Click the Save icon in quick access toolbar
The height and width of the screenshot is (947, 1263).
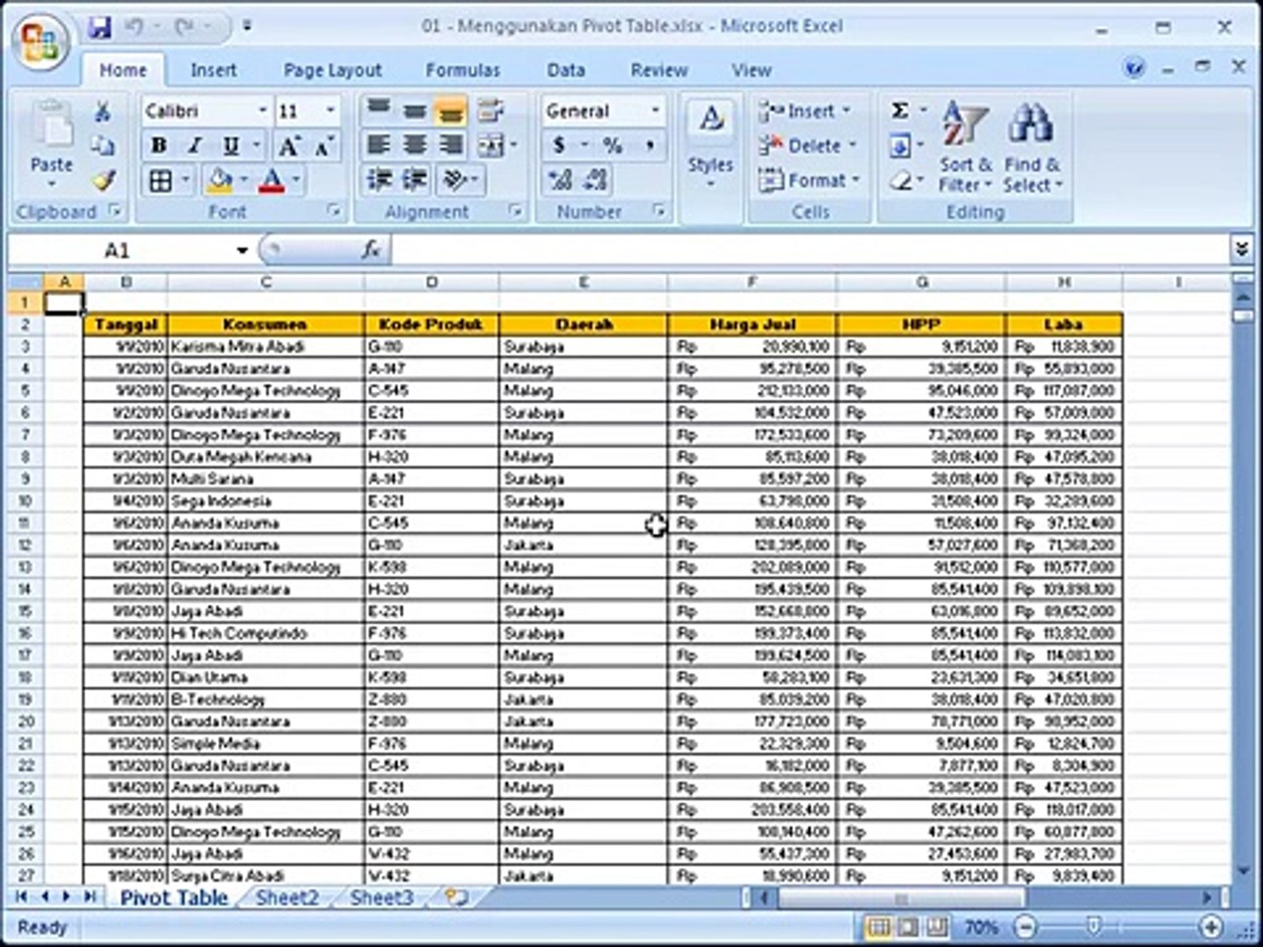click(x=100, y=27)
